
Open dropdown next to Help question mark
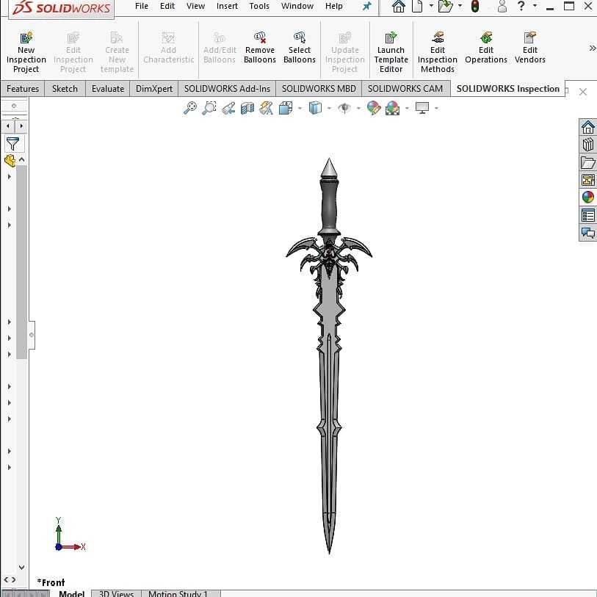coord(535,6)
